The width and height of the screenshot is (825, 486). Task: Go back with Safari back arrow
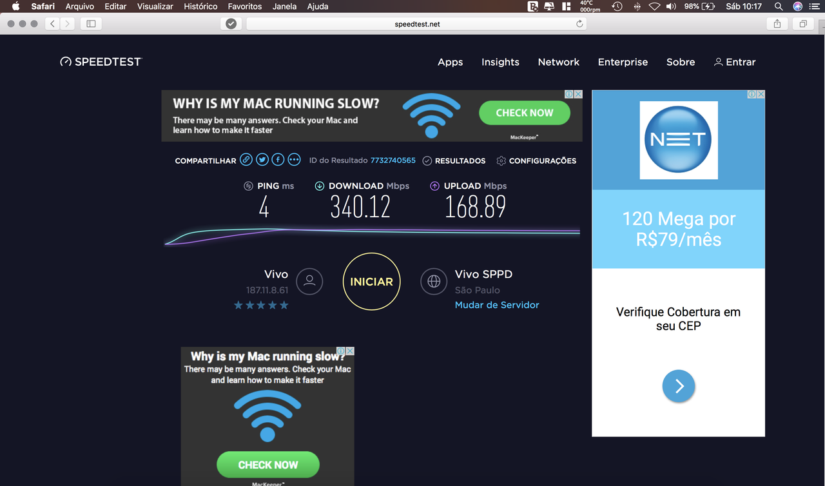point(52,24)
